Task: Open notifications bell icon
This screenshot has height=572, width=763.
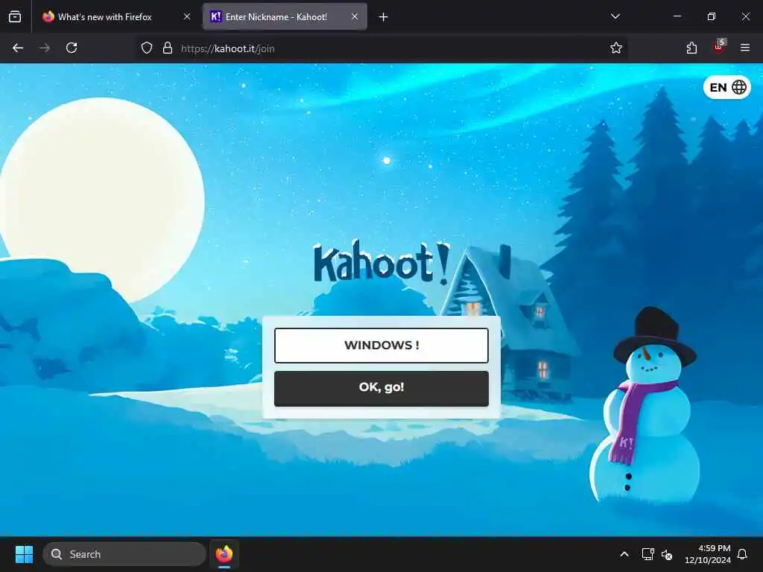Action: pyautogui.click(x=743, y=554)
